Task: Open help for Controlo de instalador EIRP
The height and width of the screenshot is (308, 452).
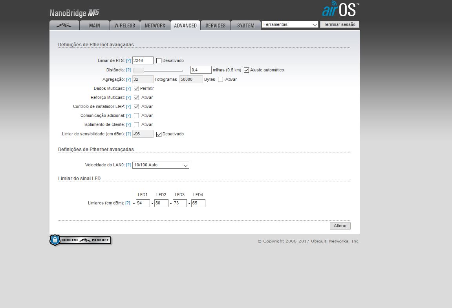Action: click(128, 107)
